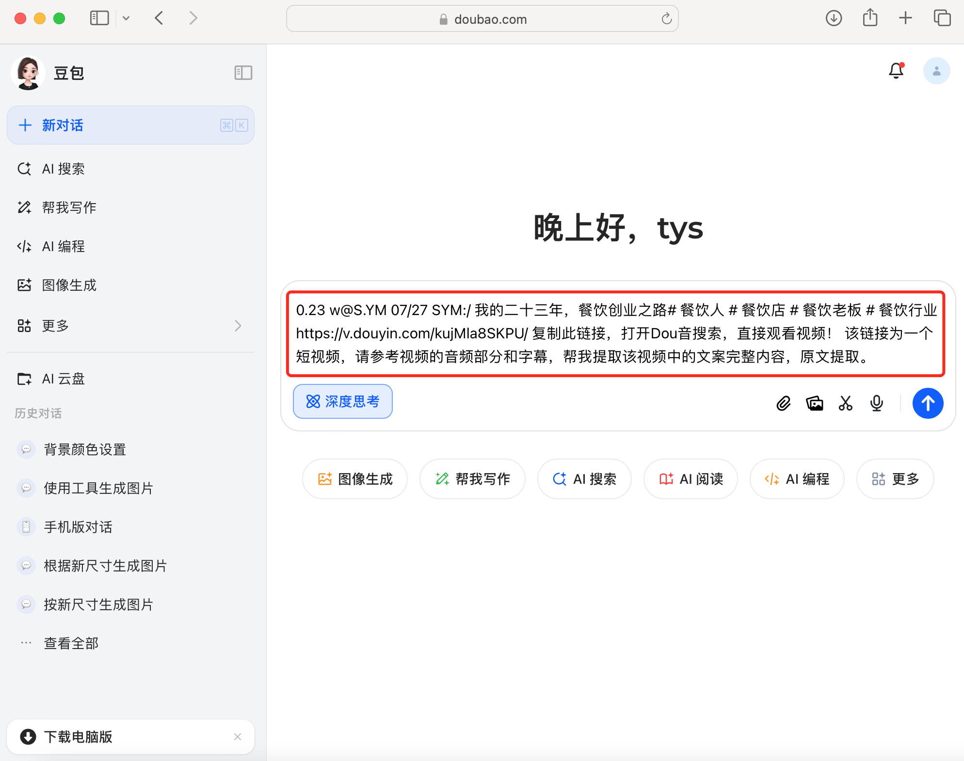The width and height of the screenshot is (964, 761).
Task: Click the 图像生成 suggestion chip
Action: point(355,479)
